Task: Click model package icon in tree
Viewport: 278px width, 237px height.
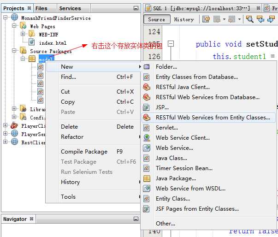Action: (x=32, y=59)
